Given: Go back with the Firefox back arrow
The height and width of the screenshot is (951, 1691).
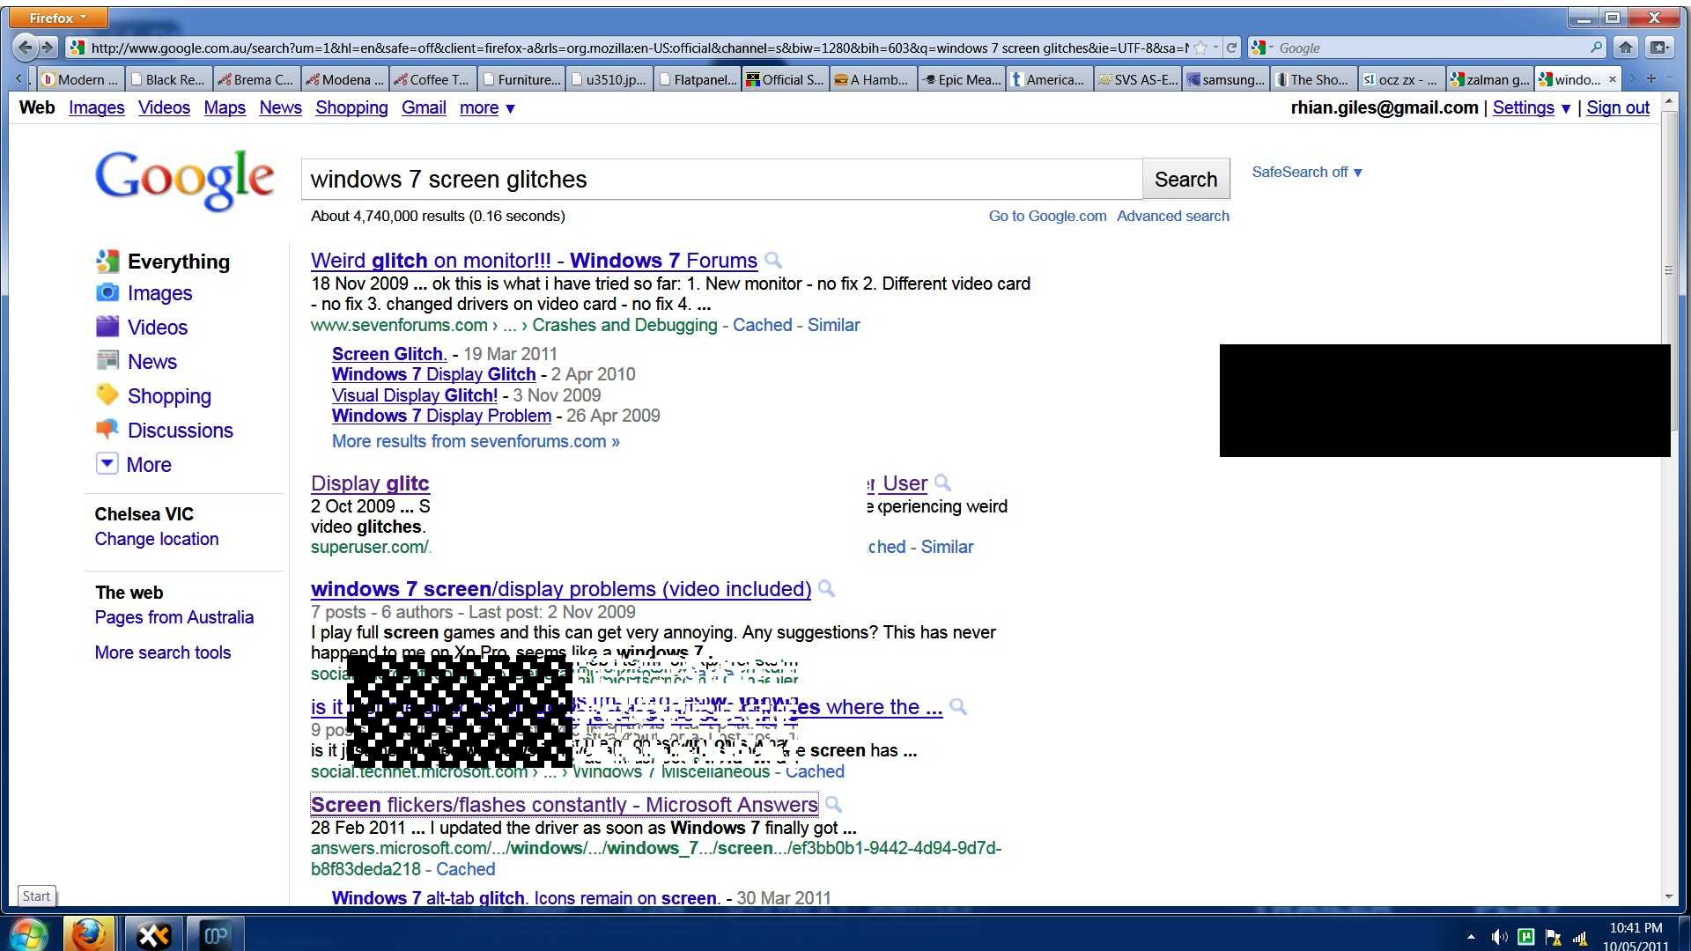Looking at the screenshot, I should [x=26, y=48].
